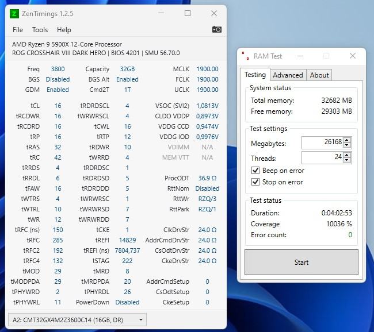Click the BGS value Disabled
The height and width of the screenshot is (332, 374).
58,79
